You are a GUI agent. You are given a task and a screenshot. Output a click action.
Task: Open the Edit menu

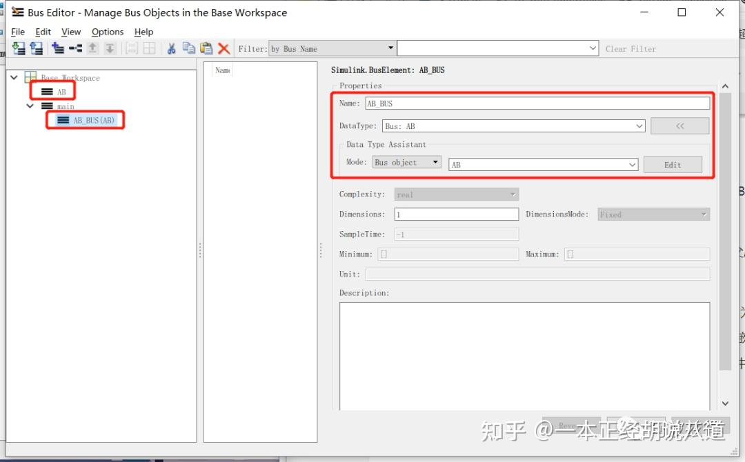pos(43,32)
